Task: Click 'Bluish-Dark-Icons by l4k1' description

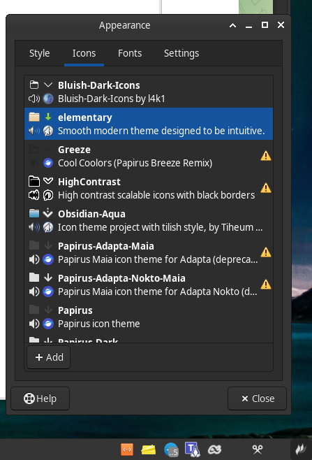Action: tap(111, 99)
